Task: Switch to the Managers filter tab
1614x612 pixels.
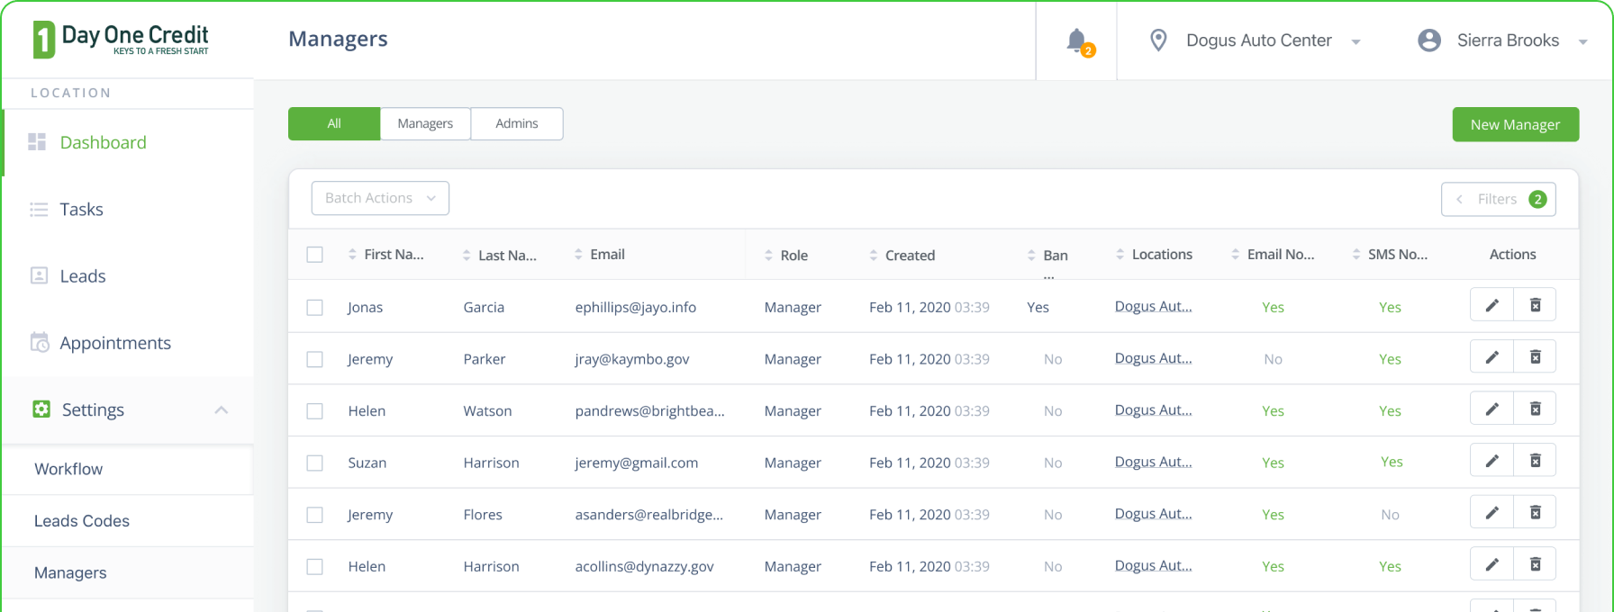Action: pyautogui.click(x=425, y=124)
